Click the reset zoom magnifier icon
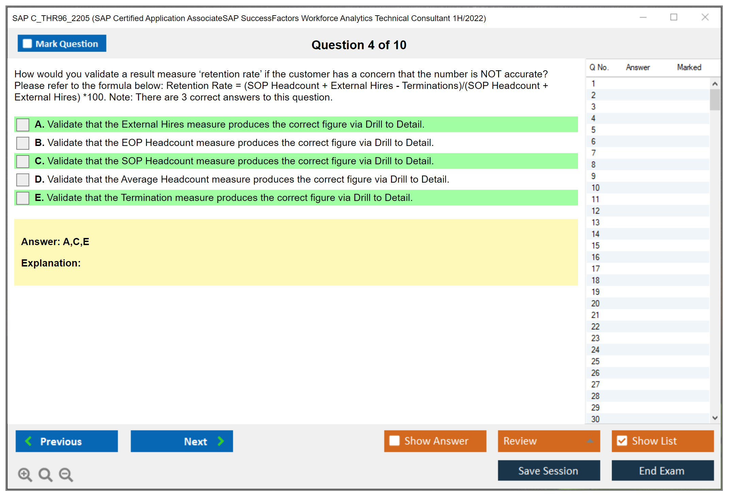Screen dimensions: 731x499 (45, 474)
